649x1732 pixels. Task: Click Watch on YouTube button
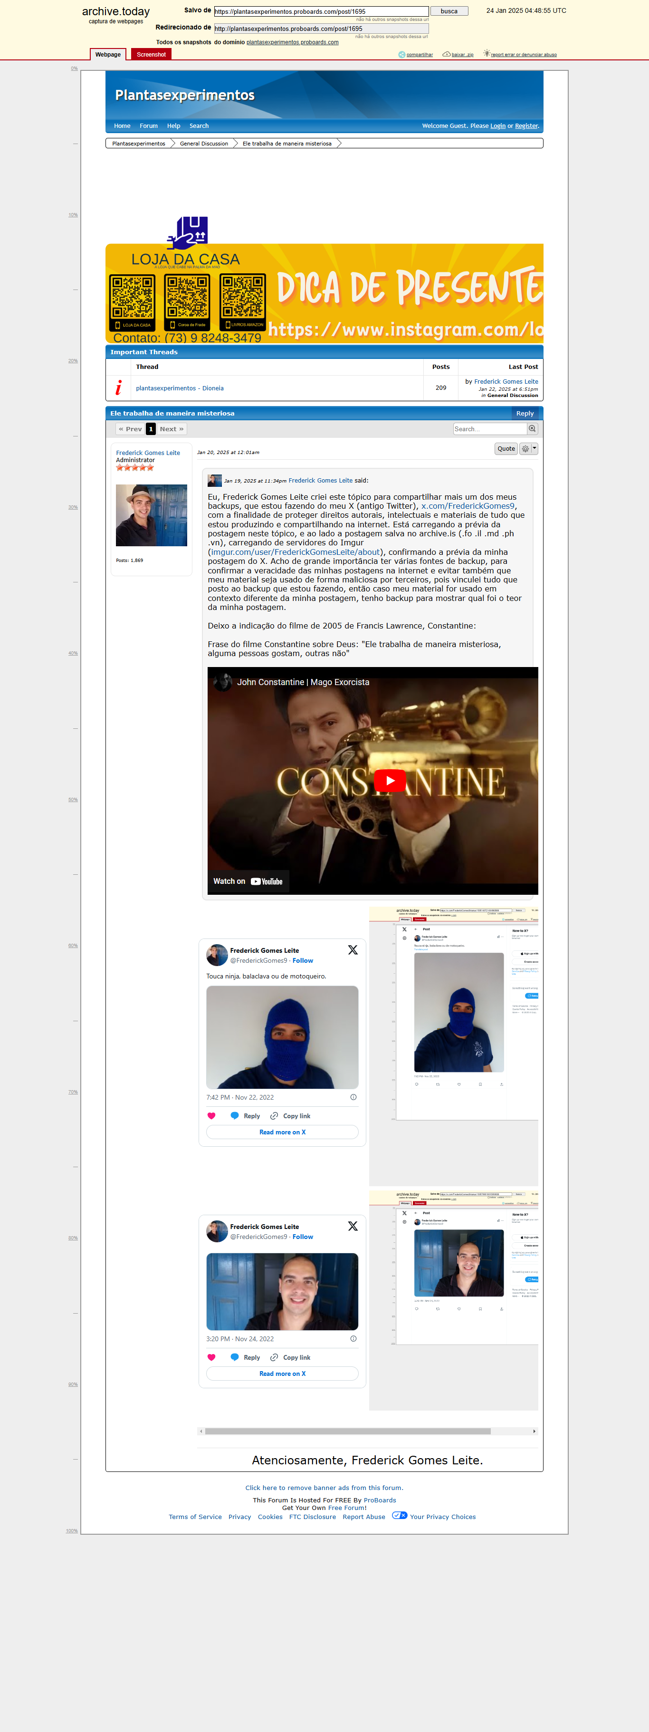point(248,881)
